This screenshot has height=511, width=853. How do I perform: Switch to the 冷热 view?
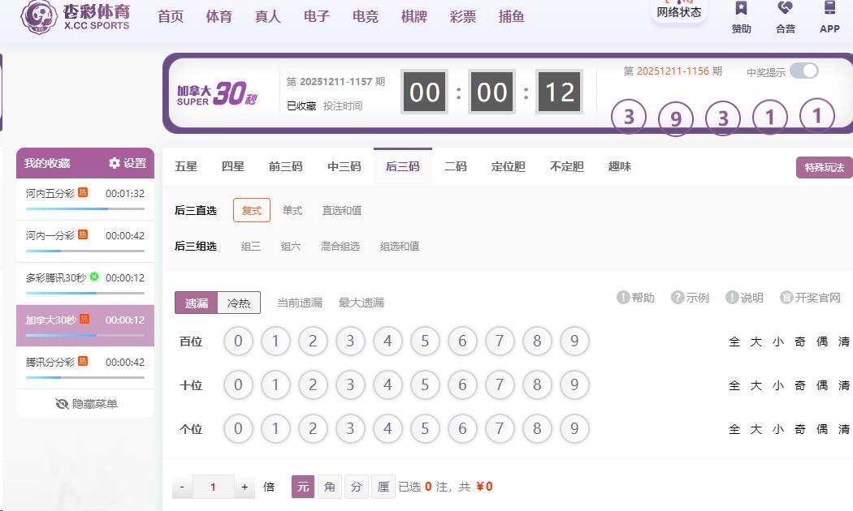[x=239, y=303]
